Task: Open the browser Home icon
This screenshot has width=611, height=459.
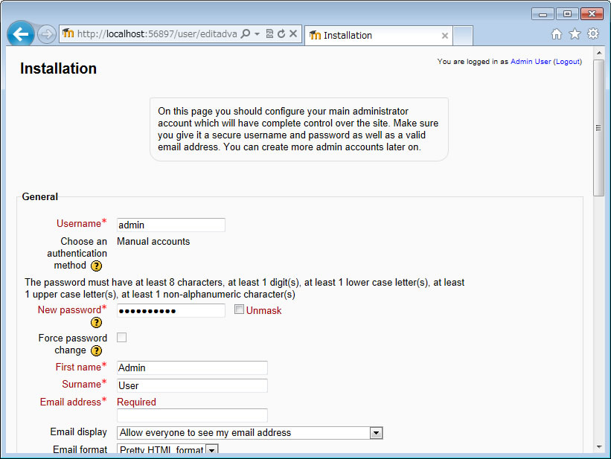Action: (557, 34)
